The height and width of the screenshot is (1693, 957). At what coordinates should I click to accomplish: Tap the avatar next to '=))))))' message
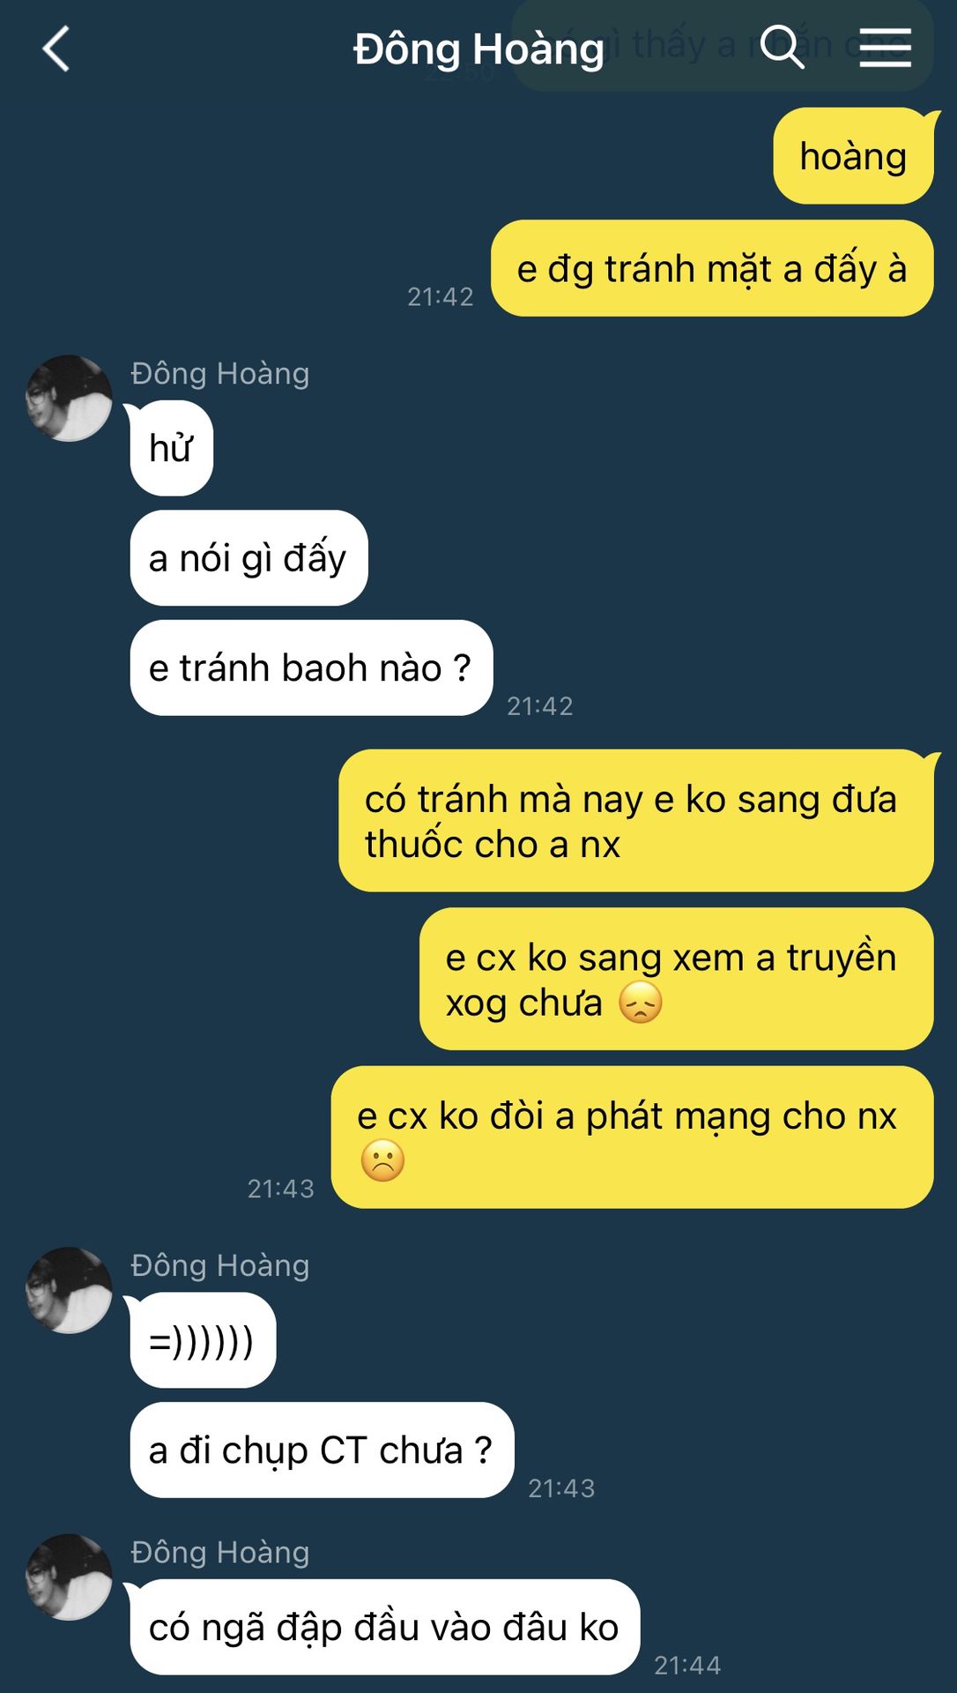click(69, 1290)
